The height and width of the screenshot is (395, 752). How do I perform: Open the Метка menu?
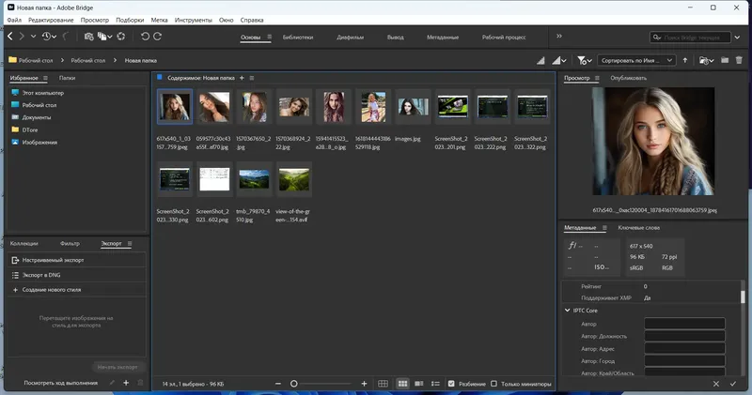pyautogui.click(x=159, y=20)
